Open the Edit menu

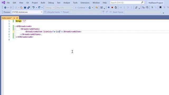pos(14,3)
